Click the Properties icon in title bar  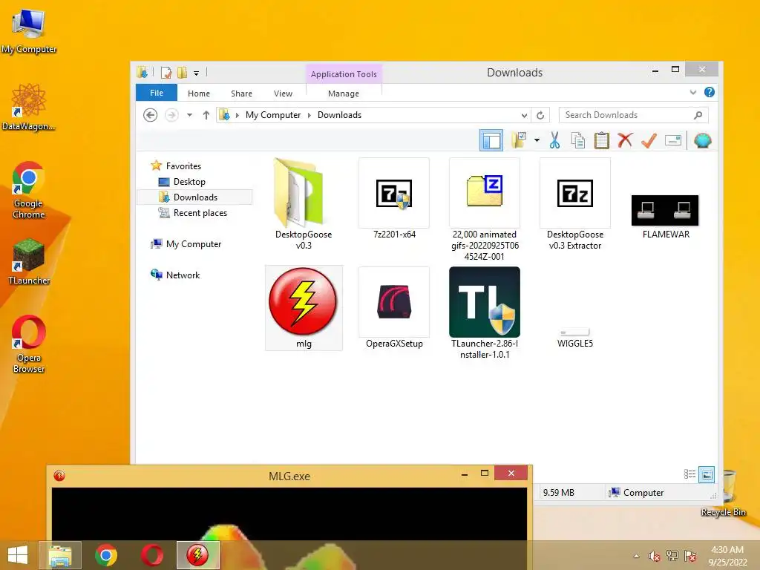166,73
